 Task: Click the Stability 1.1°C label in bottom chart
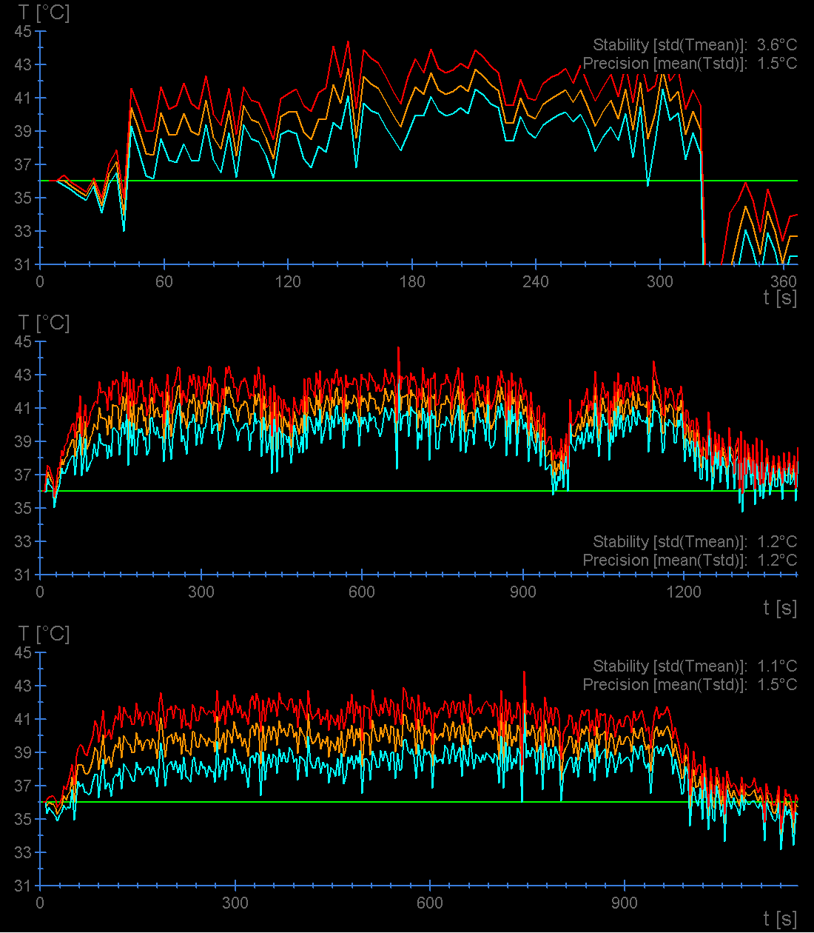[695, 666]
